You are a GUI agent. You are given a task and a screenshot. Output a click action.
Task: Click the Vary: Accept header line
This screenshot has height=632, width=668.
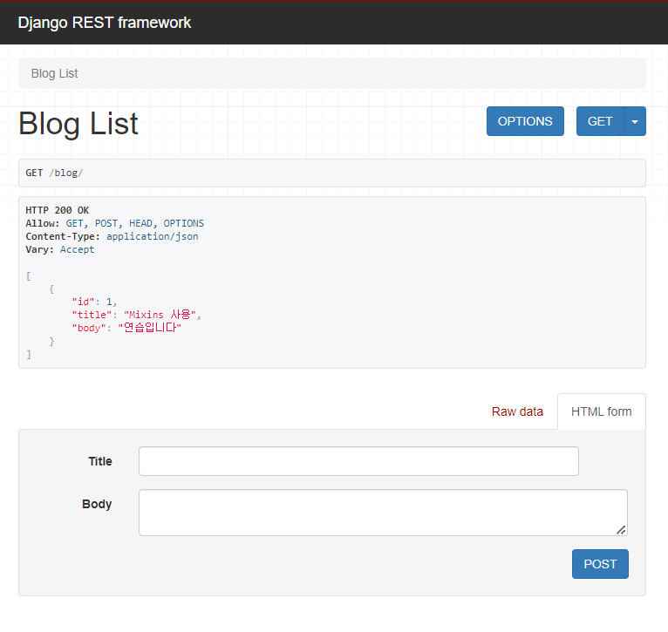pyautogui.click(x=59, y=249)
